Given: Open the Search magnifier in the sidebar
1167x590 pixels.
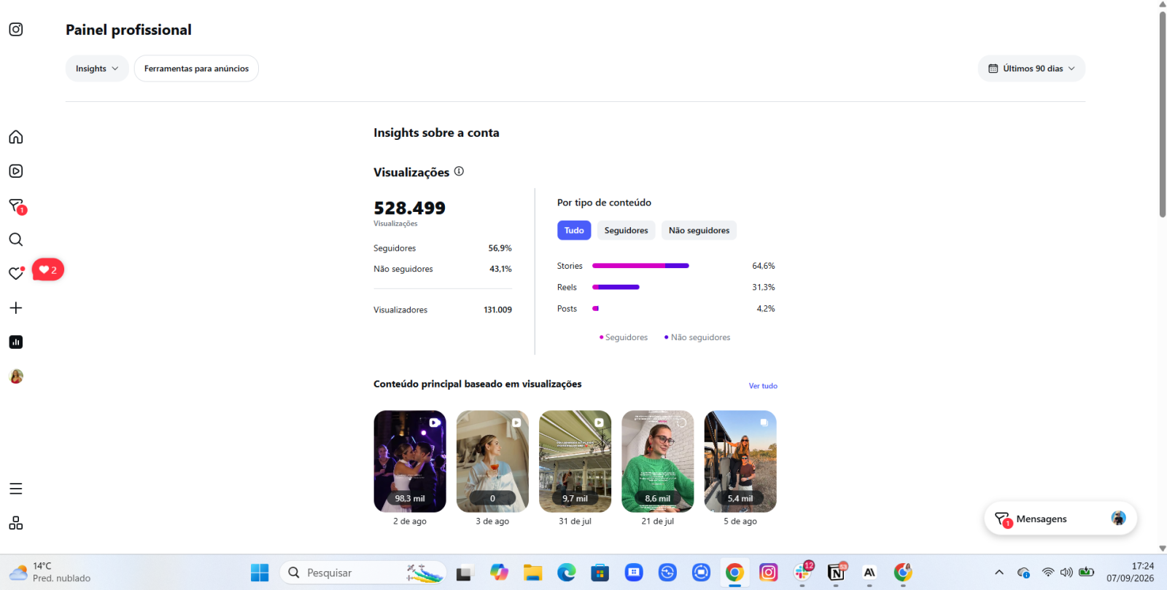Looking at the screenshot, I should [x=16, y=240].
